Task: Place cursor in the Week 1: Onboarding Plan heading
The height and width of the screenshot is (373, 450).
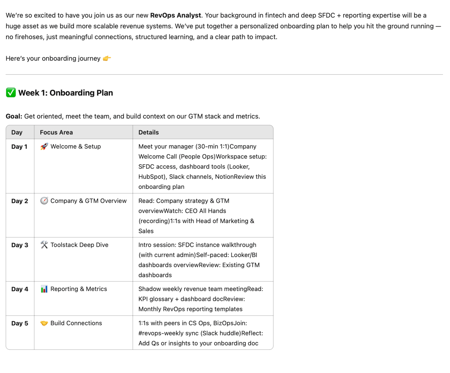Action: tap(65, 93)
